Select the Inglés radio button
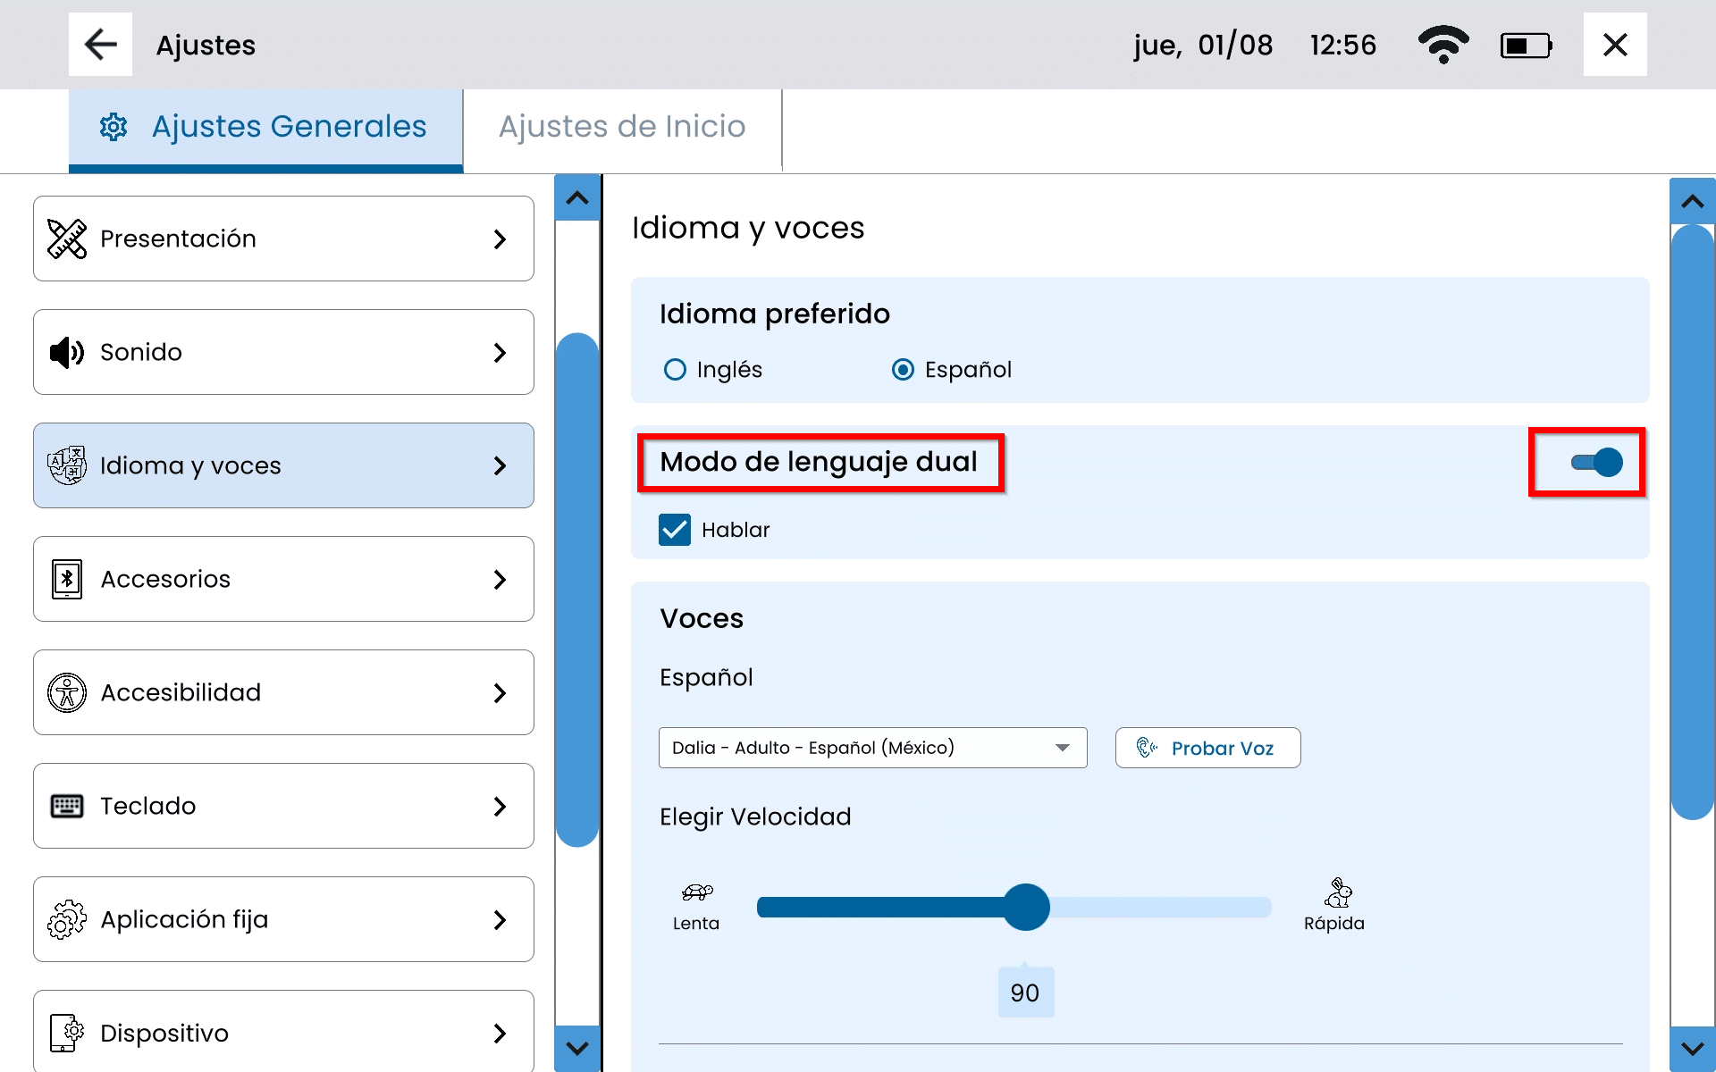Screen dimensions: 1716x1072 675,369
